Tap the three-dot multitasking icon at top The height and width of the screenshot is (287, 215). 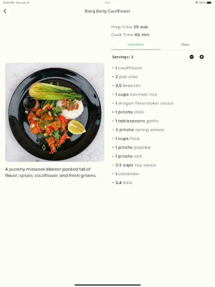coord(108,3)
